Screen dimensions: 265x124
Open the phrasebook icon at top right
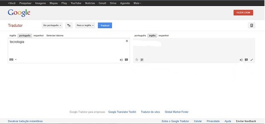252,25
